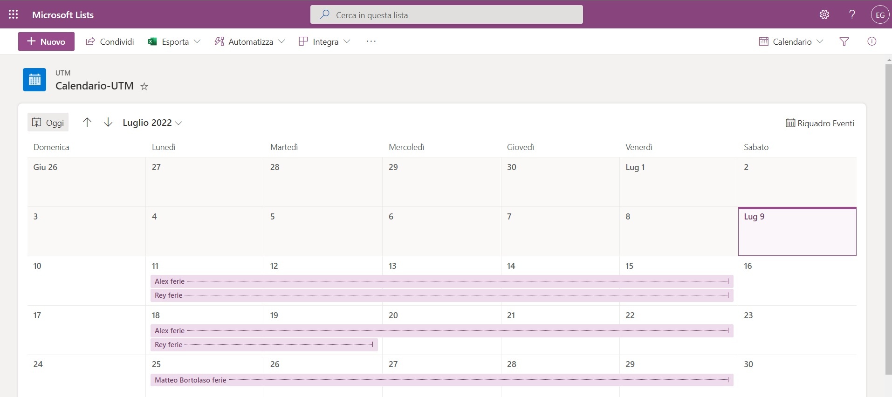Click the filter funnel icon

pyautogui.click(x=844, y=41)
